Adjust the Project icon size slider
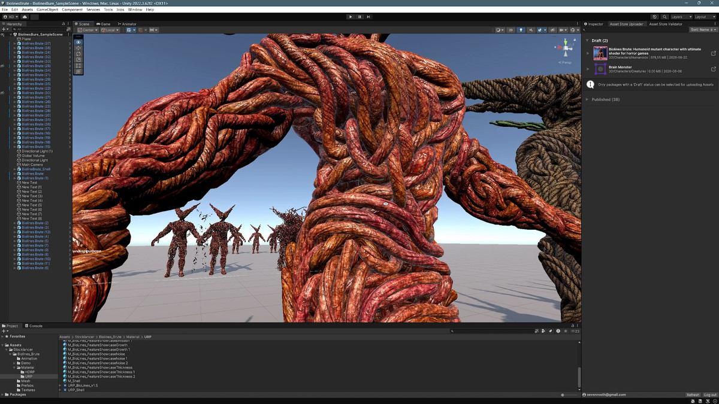This screenshot has width=719, height=404. tap(569, 395)
